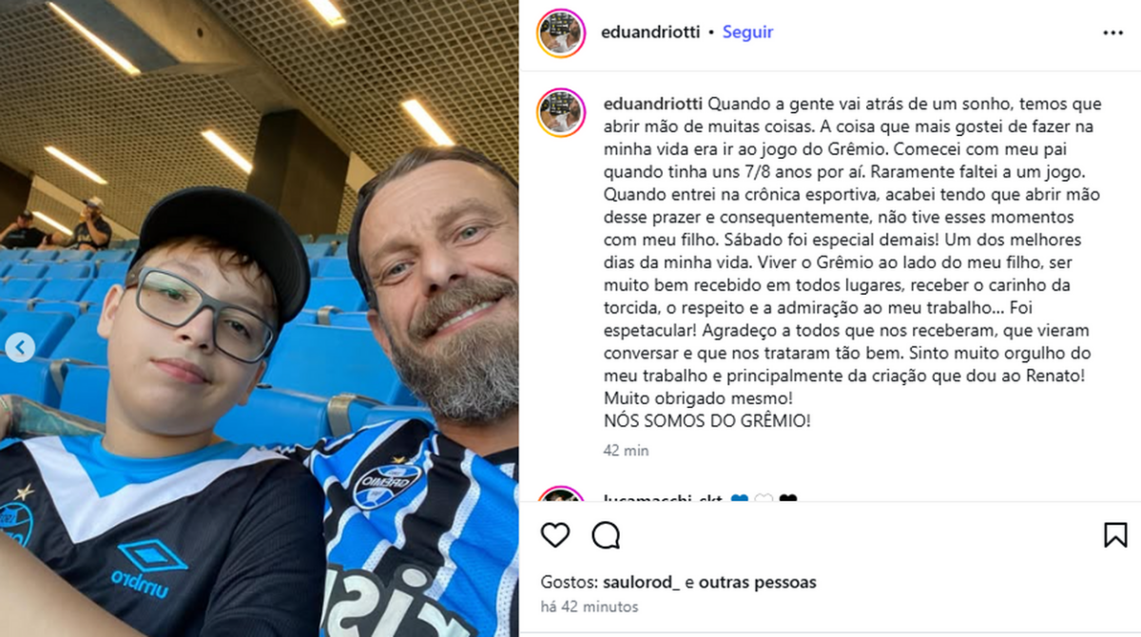
Task: Open the lucamacchi commenter username
Action: pos(663,498)
